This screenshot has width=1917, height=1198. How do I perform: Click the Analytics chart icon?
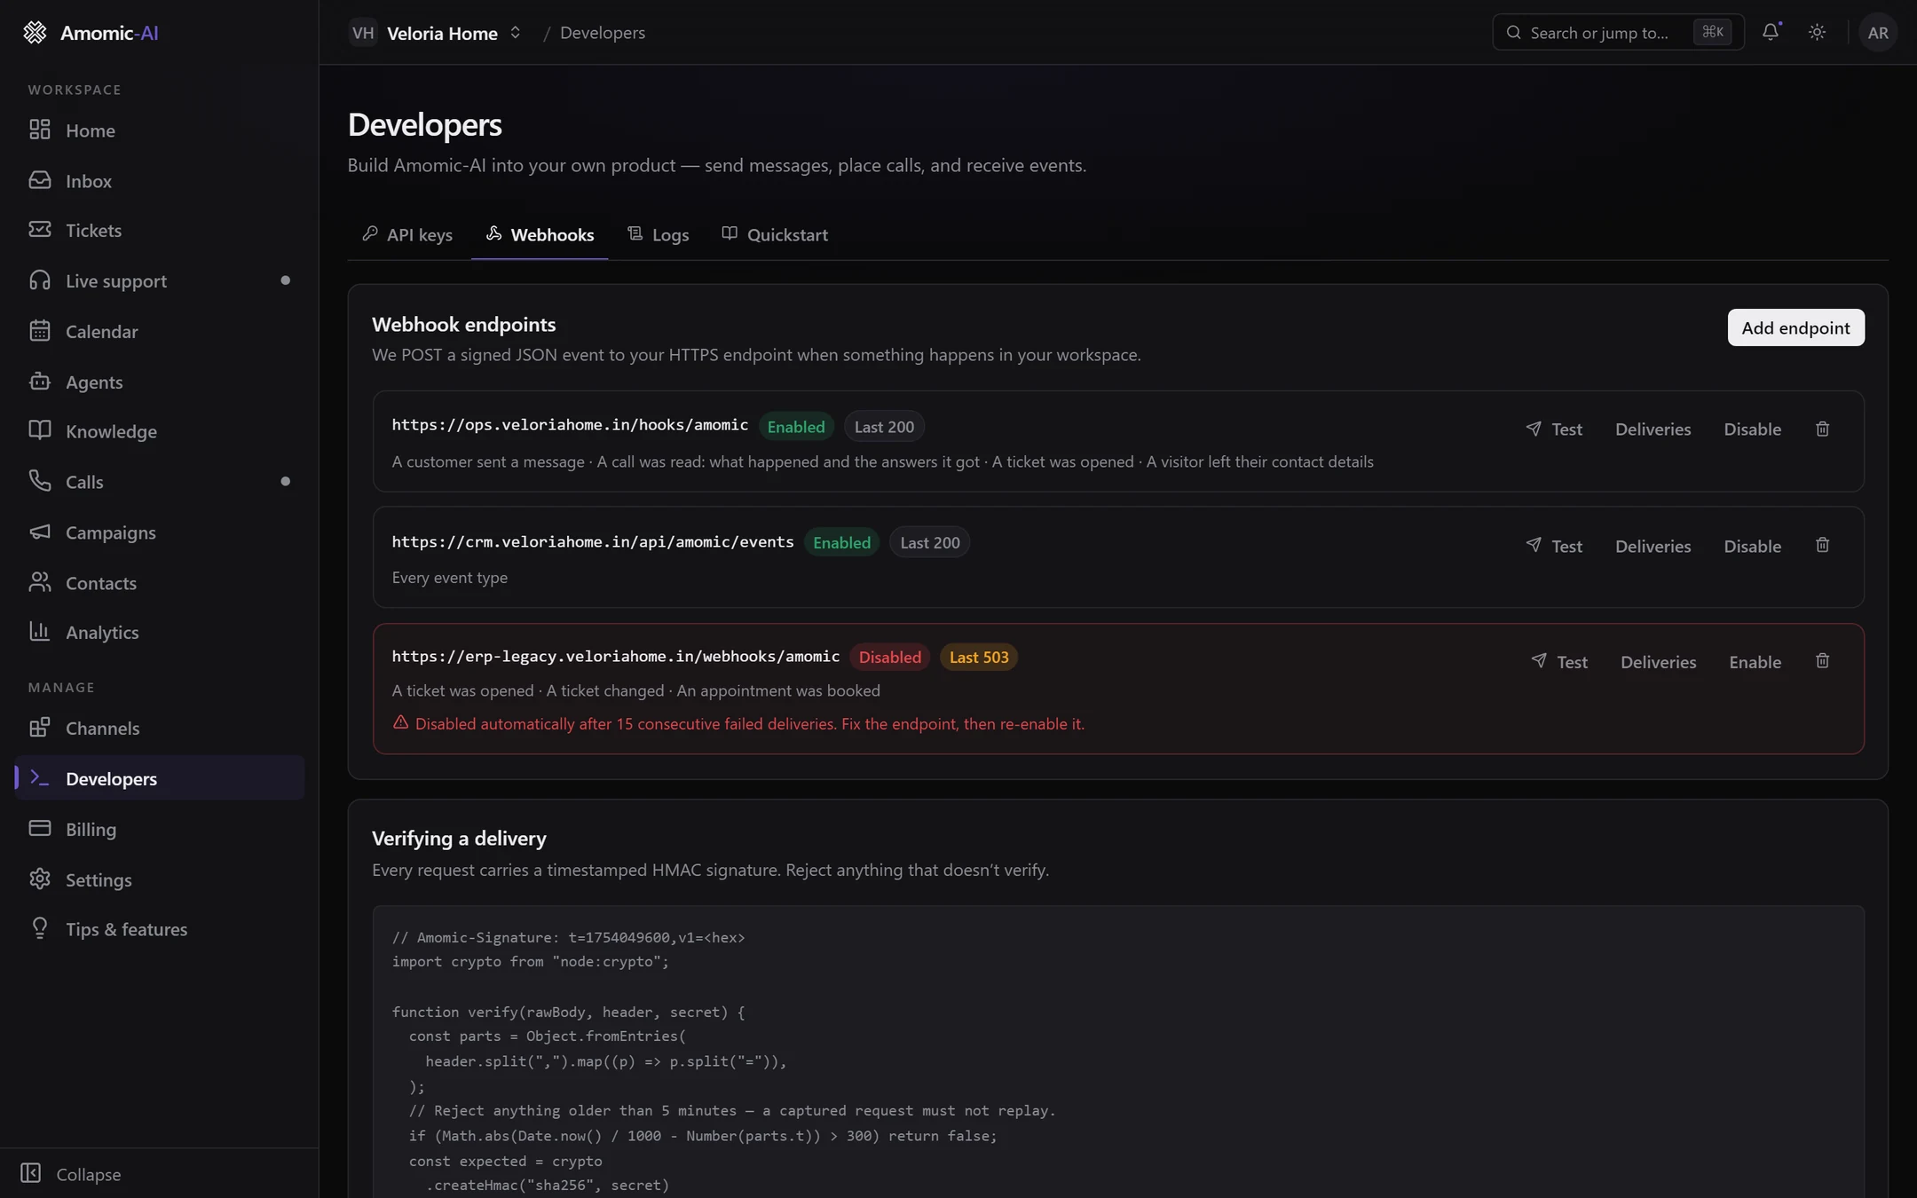[x=39, y=632]
